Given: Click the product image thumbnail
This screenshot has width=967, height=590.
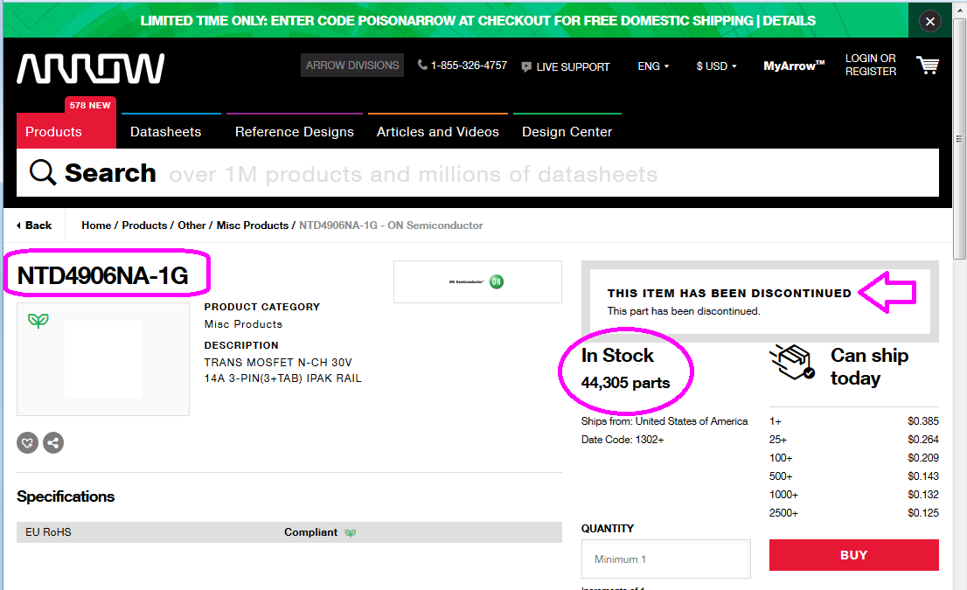Looking at the screenshot, I should [x=103, y=359].
